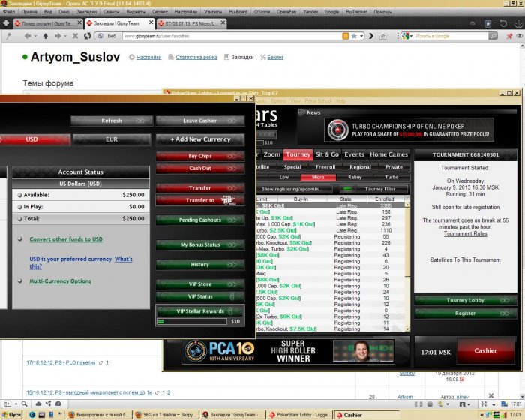The height and width of the screenshot is (420, 525).
Task: Open the Бекинг profile link
Action: (275, 57)
